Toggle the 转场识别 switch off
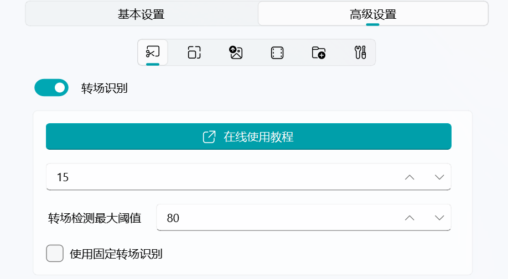This screenshot has height=279, width=508. 51,88
